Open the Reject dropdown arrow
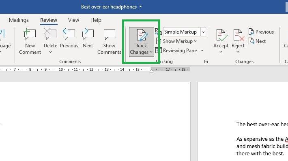This screenshot has height=161, width=288. coord(238,52)
